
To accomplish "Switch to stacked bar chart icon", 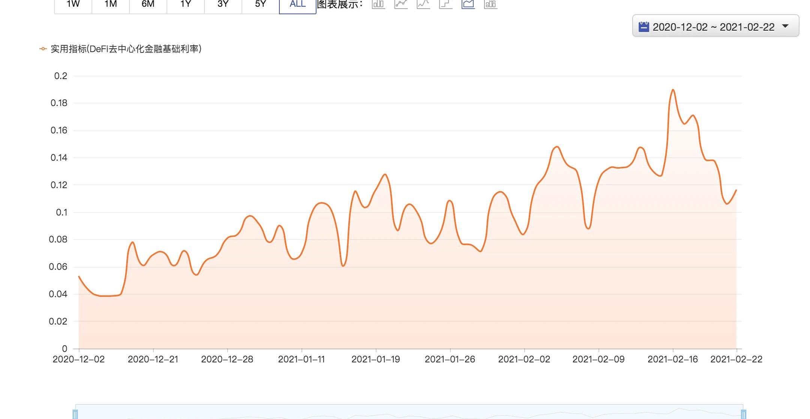I will point(490,4).
